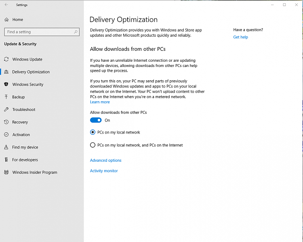Click the 'On' toggle state text
Viewport: 303px width, 242px height.
tap(107, 120)
